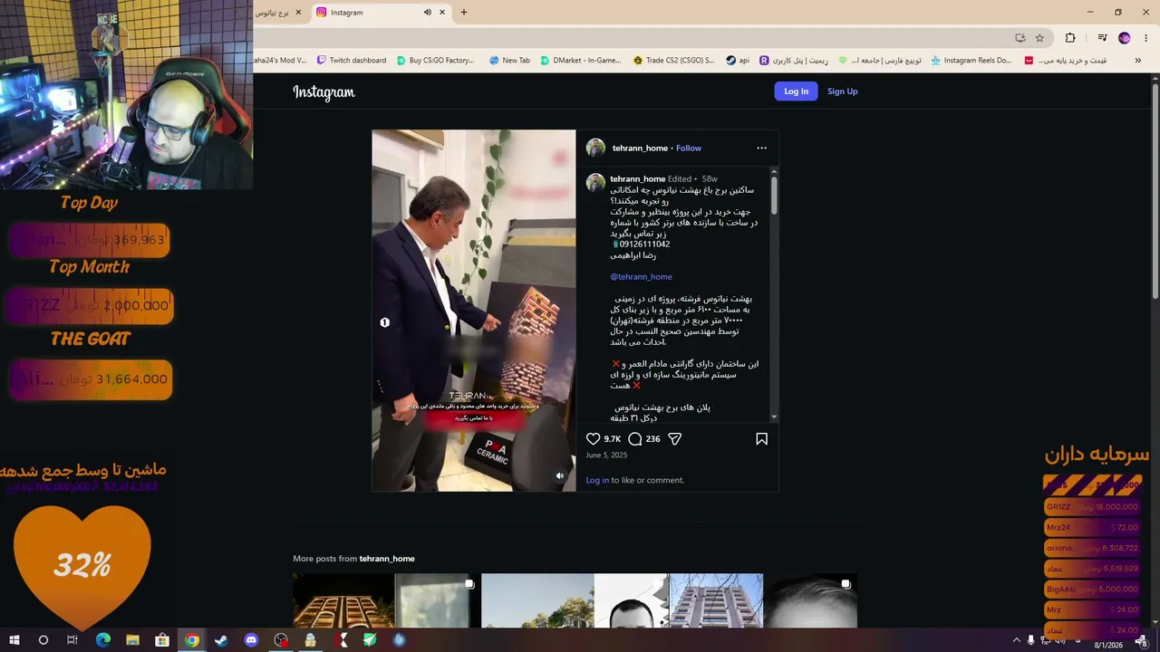
Task: Click the system tray date 8/1/2026
Action: coord(1107,645)
